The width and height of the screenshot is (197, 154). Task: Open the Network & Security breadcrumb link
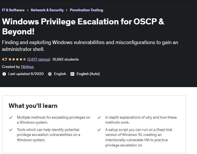click(47, 10)
